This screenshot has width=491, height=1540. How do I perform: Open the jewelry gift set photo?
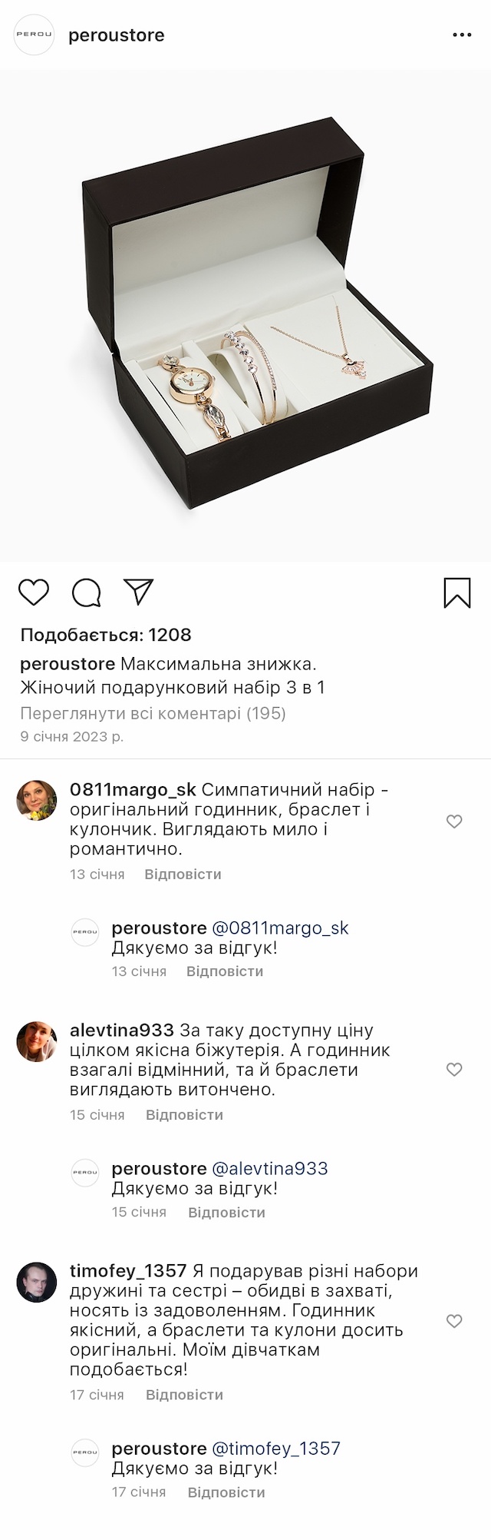245,315
